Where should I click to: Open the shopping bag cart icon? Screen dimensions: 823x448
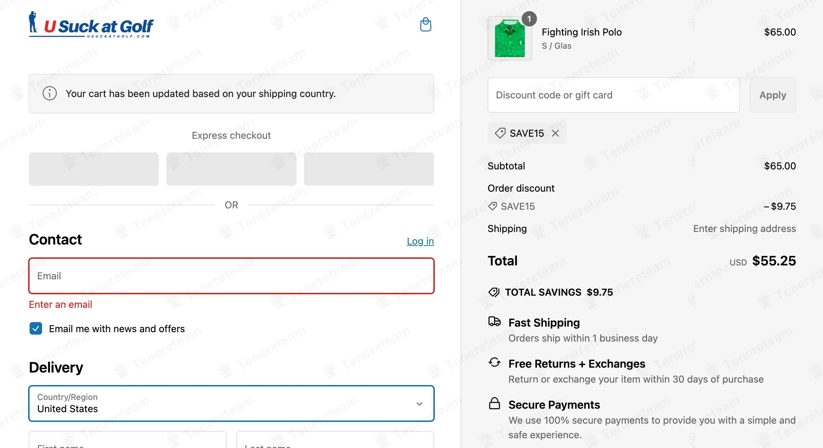click(x=425, y=25)
